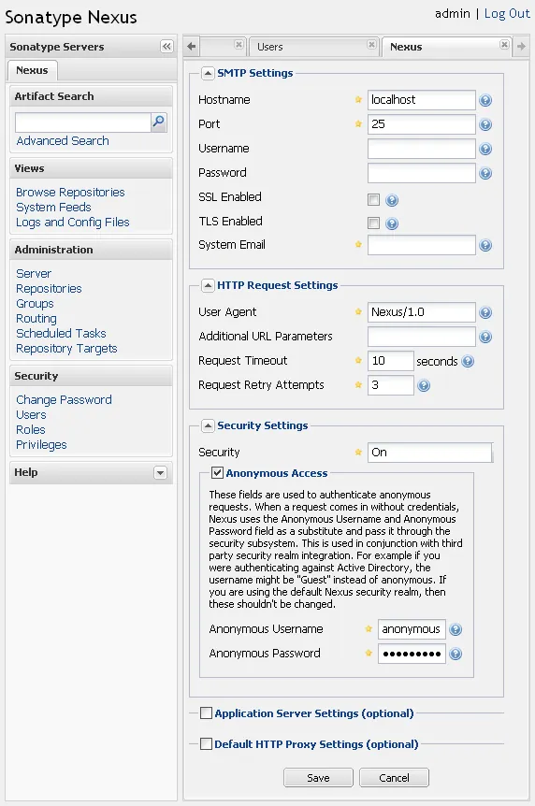Click the Port field containing 25
The image size is (535, 806).
(x=421, y=124)
